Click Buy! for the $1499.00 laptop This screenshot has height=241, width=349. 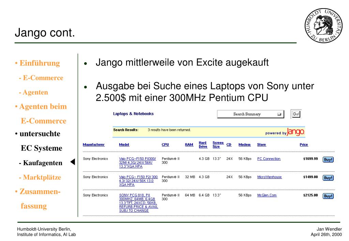coord(328,178)
